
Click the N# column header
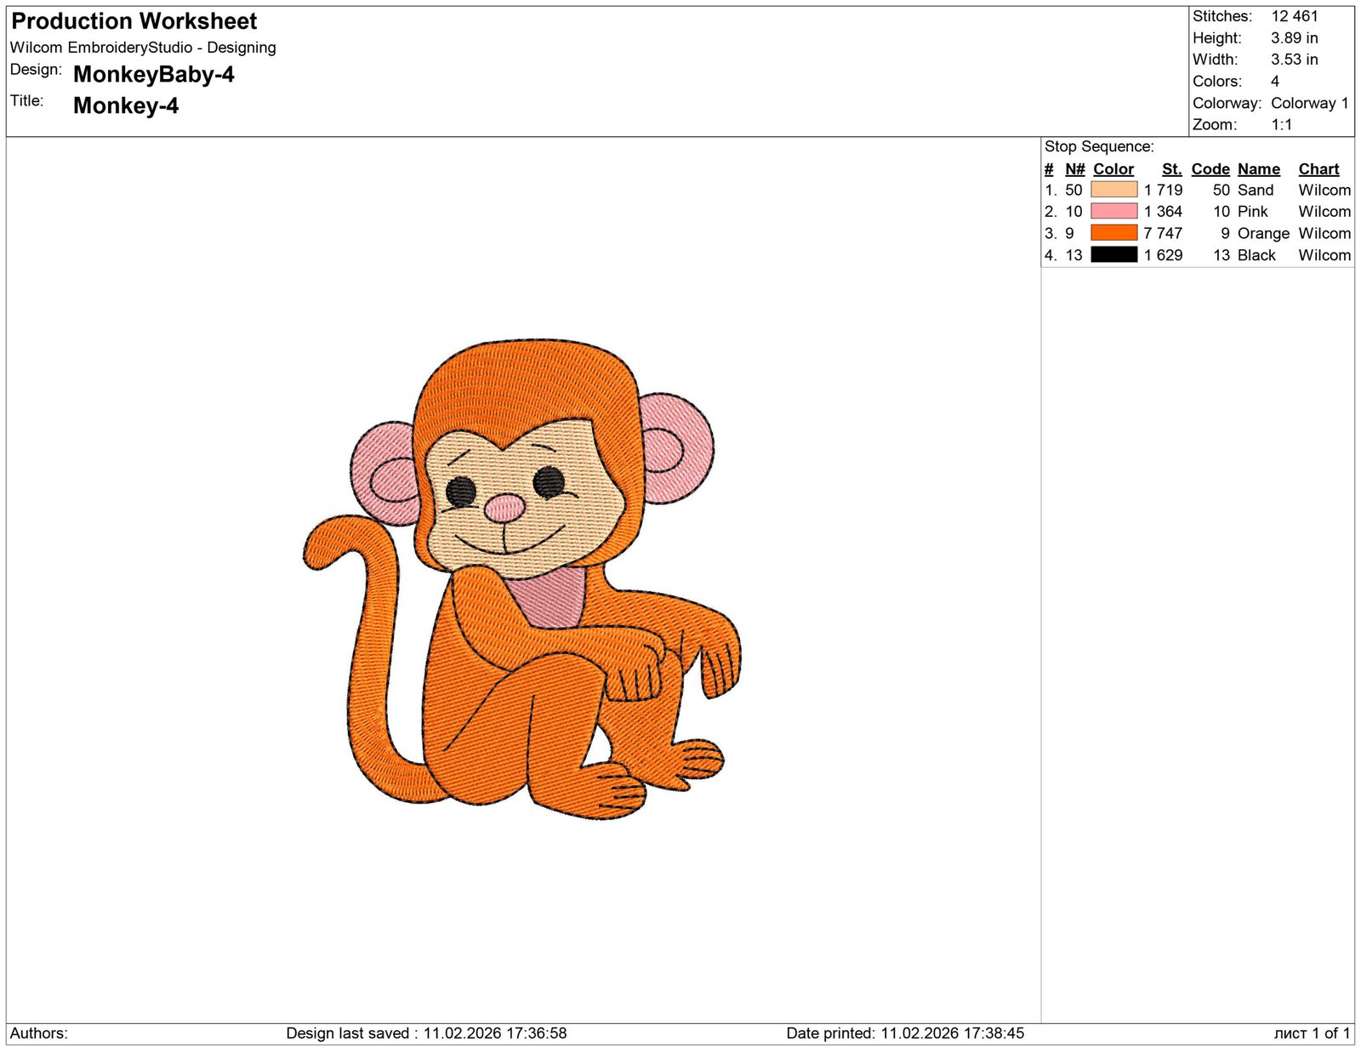click(x=1074, y=169)
